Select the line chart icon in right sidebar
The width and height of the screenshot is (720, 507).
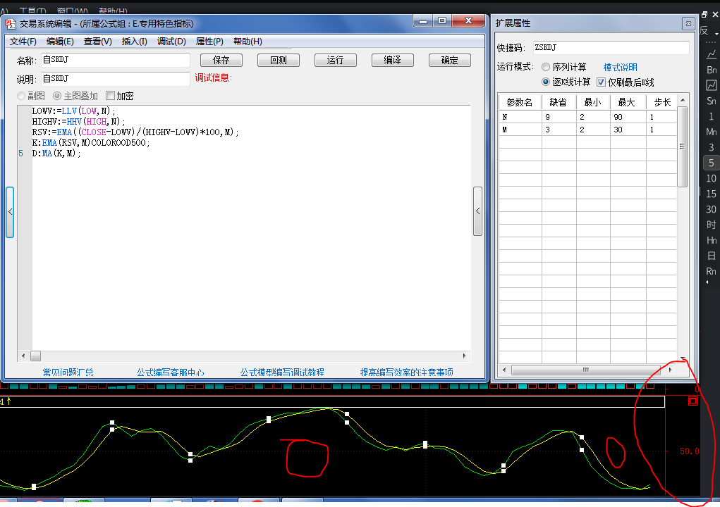pos(712,54)
